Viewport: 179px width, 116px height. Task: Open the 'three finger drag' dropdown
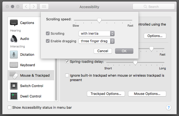point(97,41)
